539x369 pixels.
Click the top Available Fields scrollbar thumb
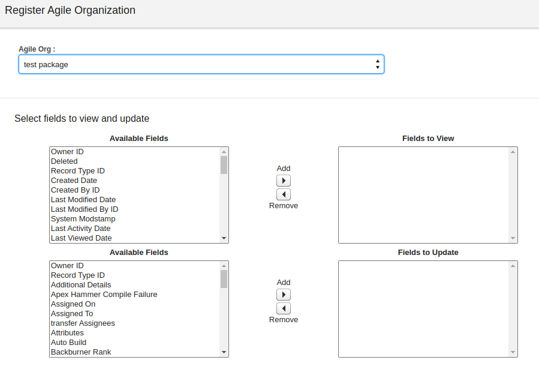[x=224, y=165]
